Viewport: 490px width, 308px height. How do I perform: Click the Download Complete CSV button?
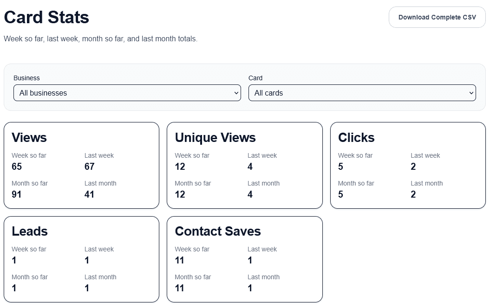(437, 17)
